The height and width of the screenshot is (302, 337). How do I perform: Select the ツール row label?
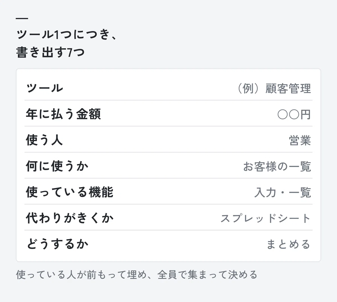click(x=44, y=88)
